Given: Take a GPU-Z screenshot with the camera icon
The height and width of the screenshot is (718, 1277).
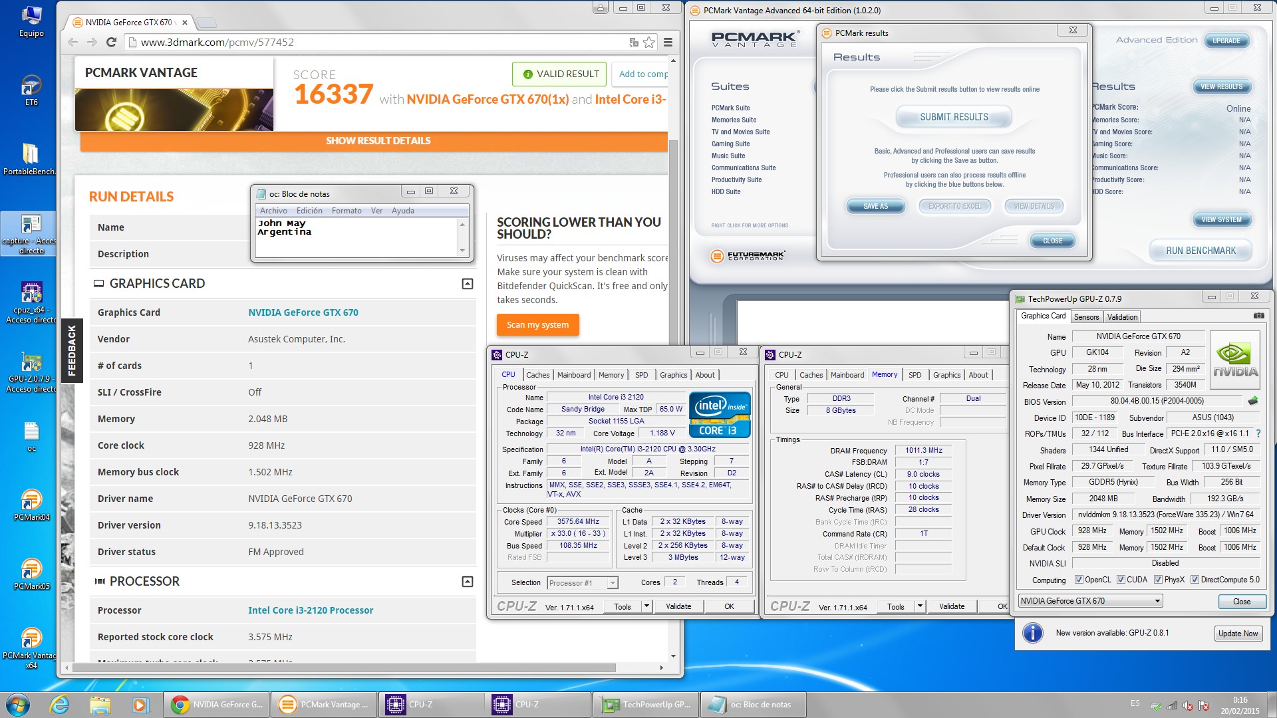Looking at the screenshot, I should pos(1258,316).
